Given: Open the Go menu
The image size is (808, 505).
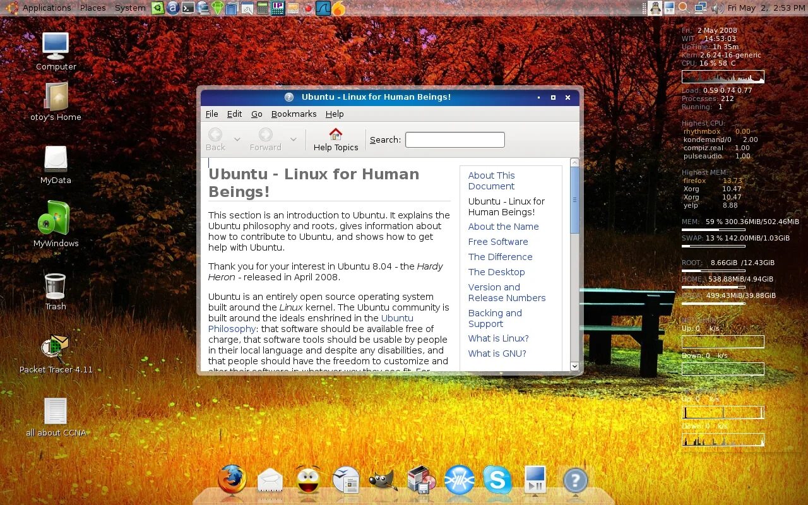Looking at the screenshot, I should [x=257, y=114].
